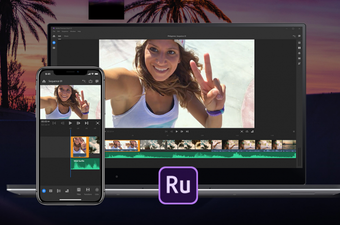Tap phone previous edit point button
This screenshot has width=340, height=225.
[x=54, y=123]
